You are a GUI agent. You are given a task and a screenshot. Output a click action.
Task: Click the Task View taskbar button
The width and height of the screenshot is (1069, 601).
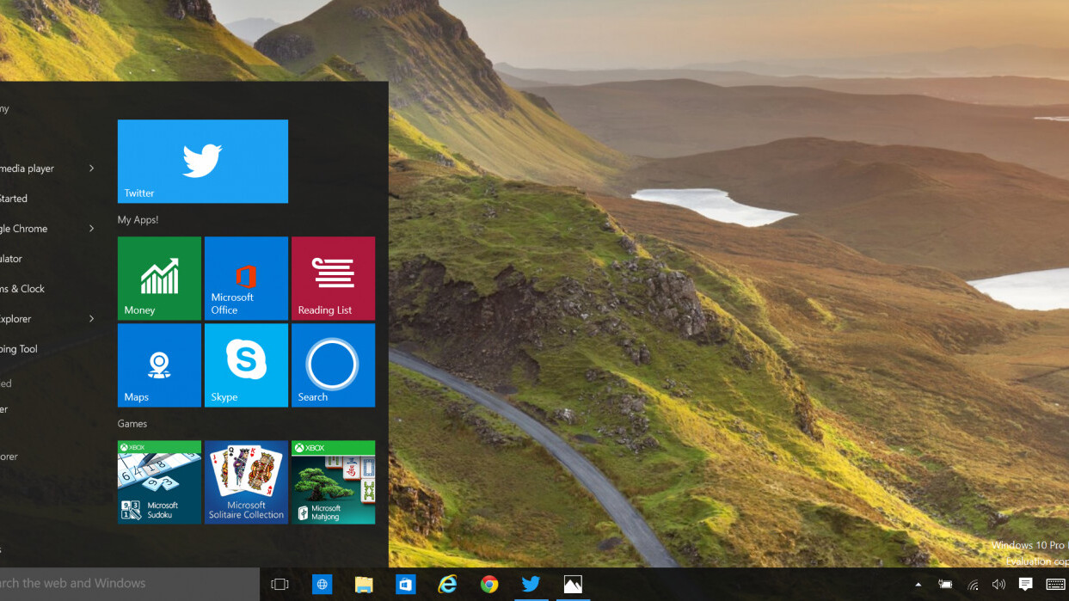pyautogui.click(x=280, y=585)
